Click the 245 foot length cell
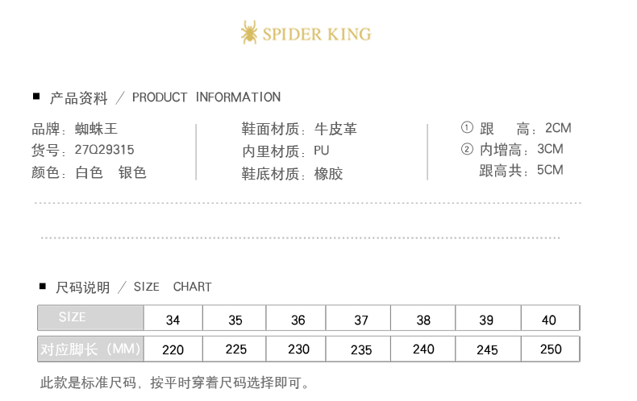 pos(487,349)
